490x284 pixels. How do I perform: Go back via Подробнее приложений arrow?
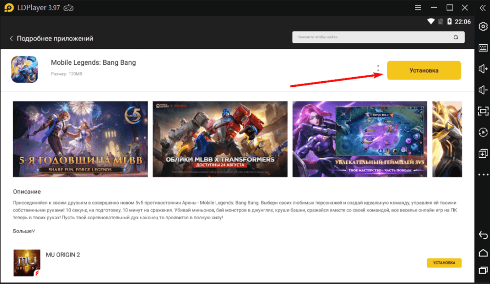click(11, 38)
